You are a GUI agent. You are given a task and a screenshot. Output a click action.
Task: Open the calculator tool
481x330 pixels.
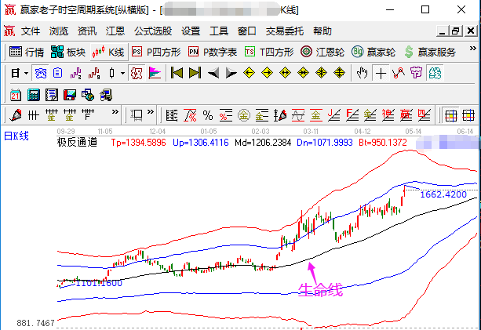[x=33, y=95]
